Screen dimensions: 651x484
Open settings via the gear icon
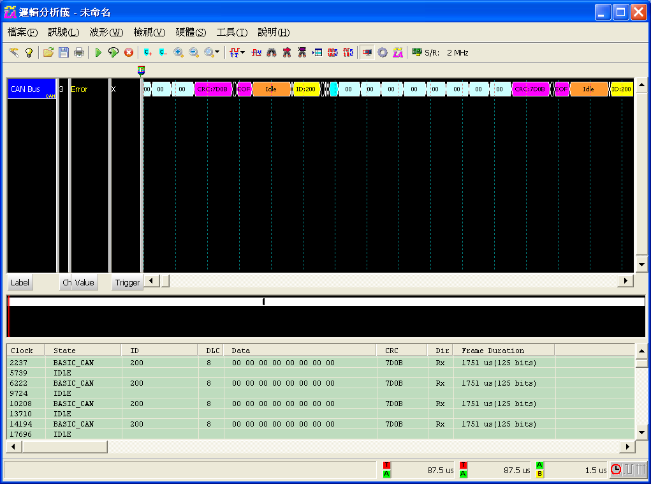pos(383,52)
